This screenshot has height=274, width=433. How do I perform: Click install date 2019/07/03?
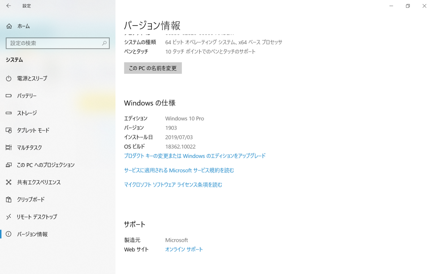pos(179,137)
